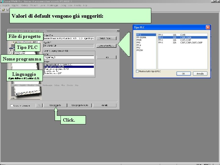
Task: Click the FPWIN Pro application icon in title bar
Action: point(2,2)
